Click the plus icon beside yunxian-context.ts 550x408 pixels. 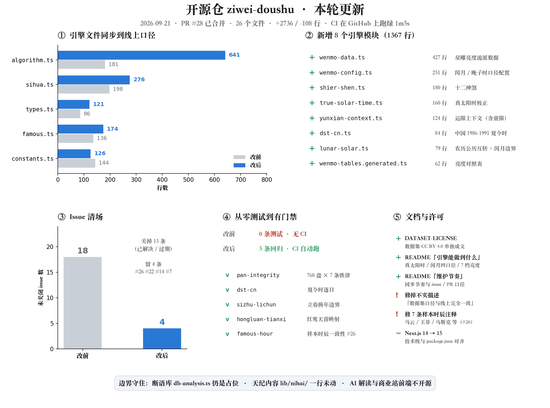[312, 118]
